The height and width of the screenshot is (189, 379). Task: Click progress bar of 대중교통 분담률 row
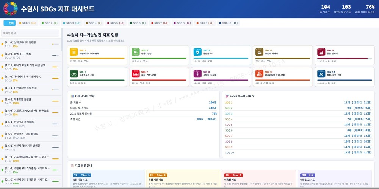(55, 101)
